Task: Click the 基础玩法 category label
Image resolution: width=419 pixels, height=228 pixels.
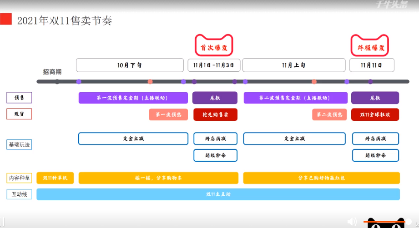Action: tap(19, 145)
